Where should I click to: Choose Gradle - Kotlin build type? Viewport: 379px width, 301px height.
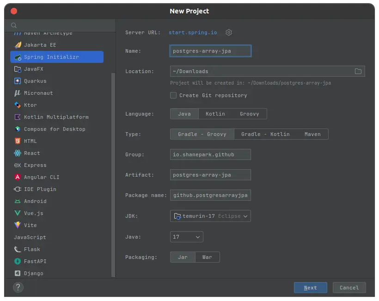265,134
